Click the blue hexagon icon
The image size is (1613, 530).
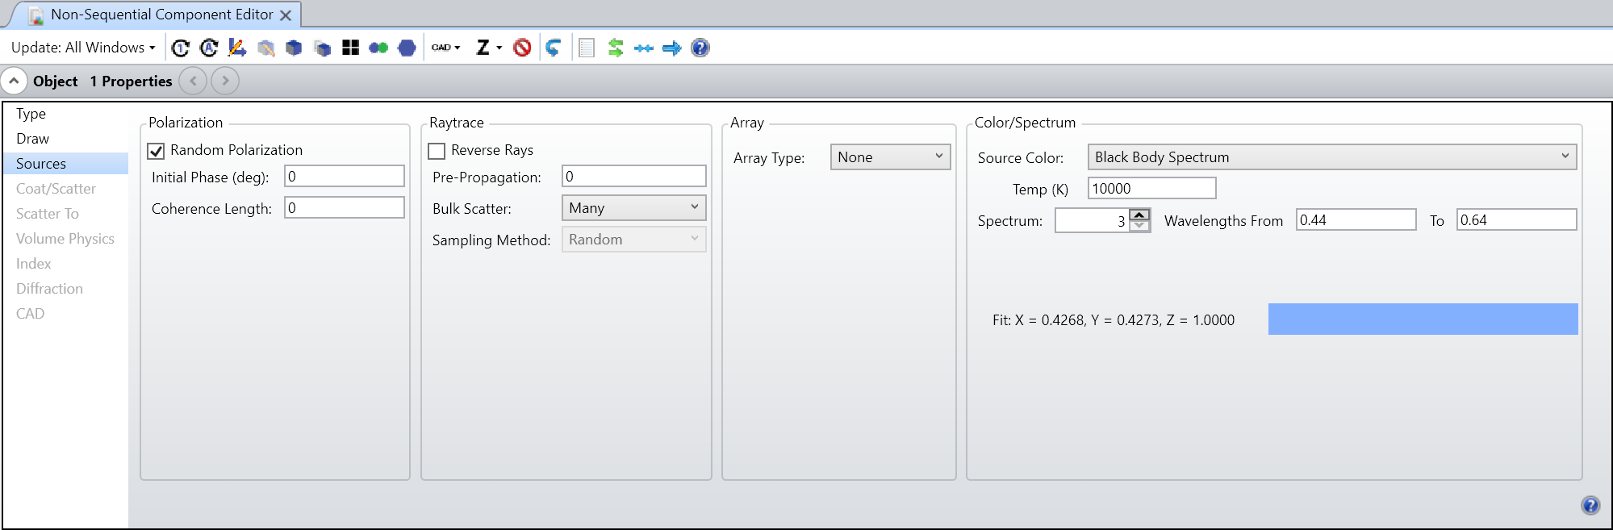coord(407,48)
